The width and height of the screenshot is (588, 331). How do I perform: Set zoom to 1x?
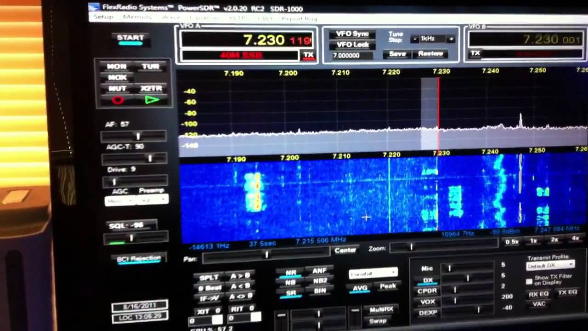(533, 241)
